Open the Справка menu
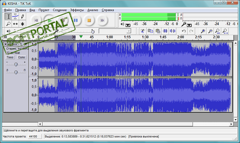Viewport: 240px width, 143px height. click(108, 10)
